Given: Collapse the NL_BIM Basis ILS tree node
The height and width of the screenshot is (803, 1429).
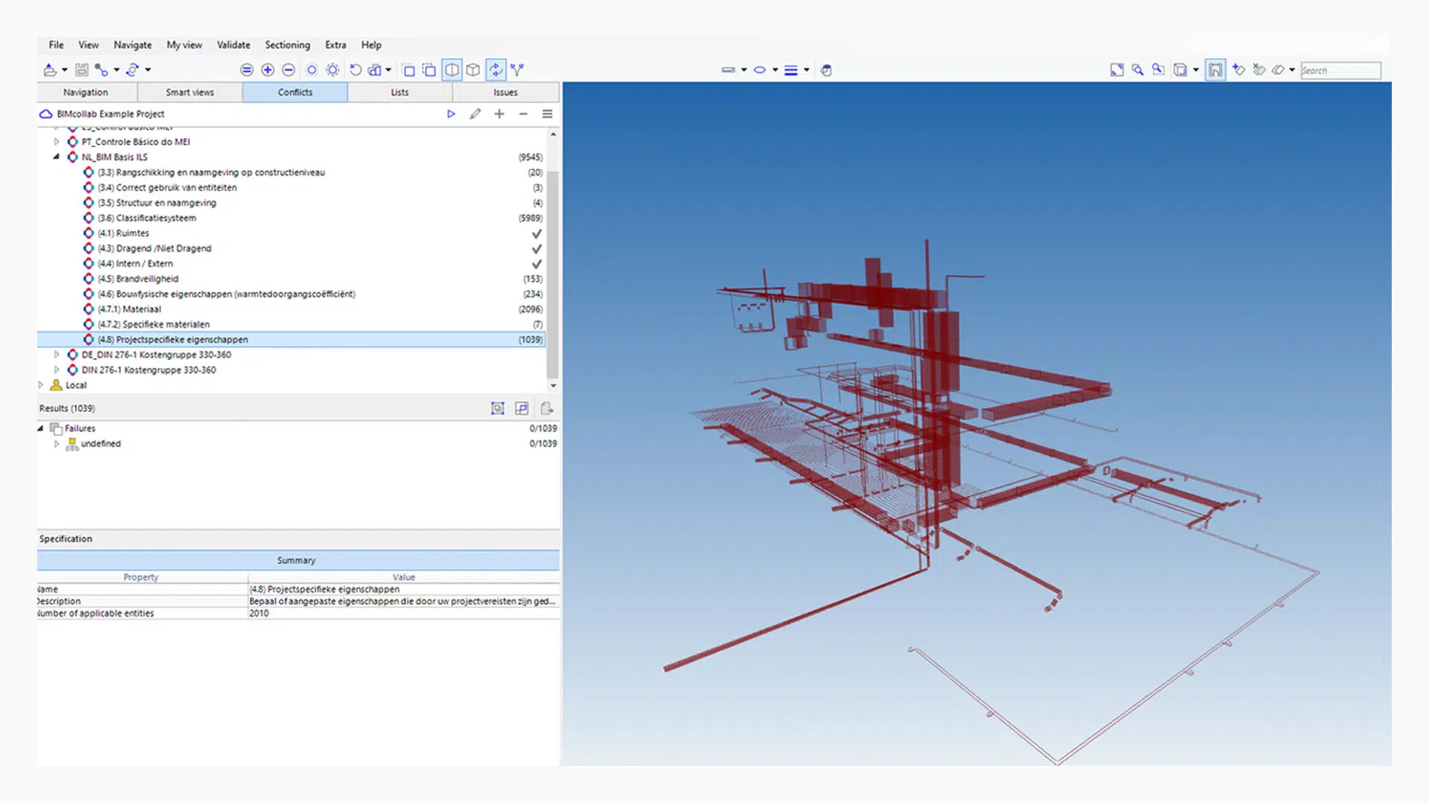Looking at the screenshot, I should coord(57,157).
